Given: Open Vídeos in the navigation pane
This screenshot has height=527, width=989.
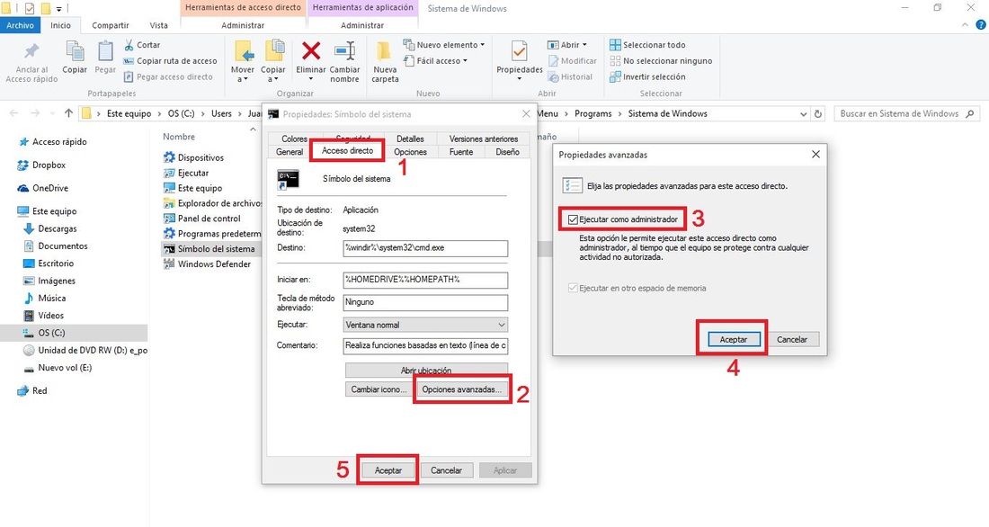Looking at the screenshot, I should (43, 316).
